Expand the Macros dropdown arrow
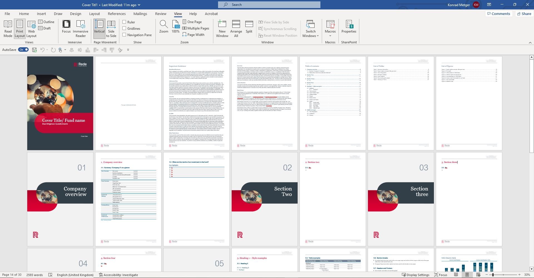This screenshot has height=278, width=534. click(x=330, y=36)
